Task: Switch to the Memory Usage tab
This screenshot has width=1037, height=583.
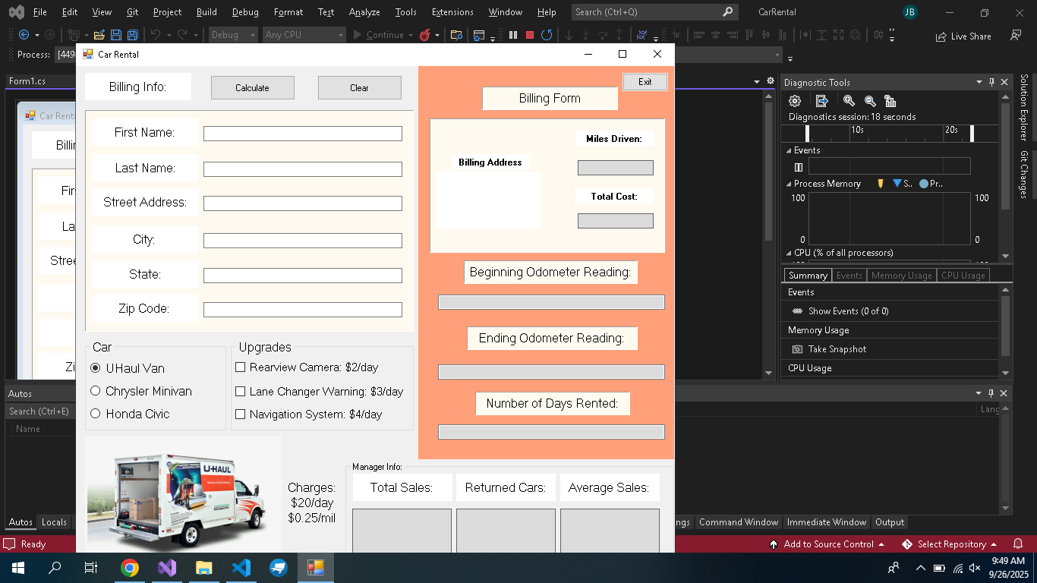Action: click(901, 276)
